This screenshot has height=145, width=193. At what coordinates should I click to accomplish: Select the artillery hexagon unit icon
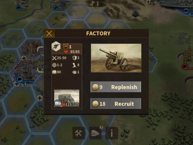56,46
